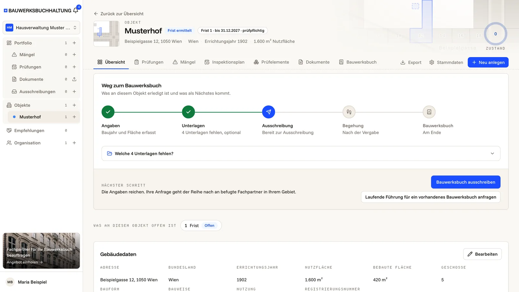Click the completed Angaben checkmark step

[x=108, y=112]
